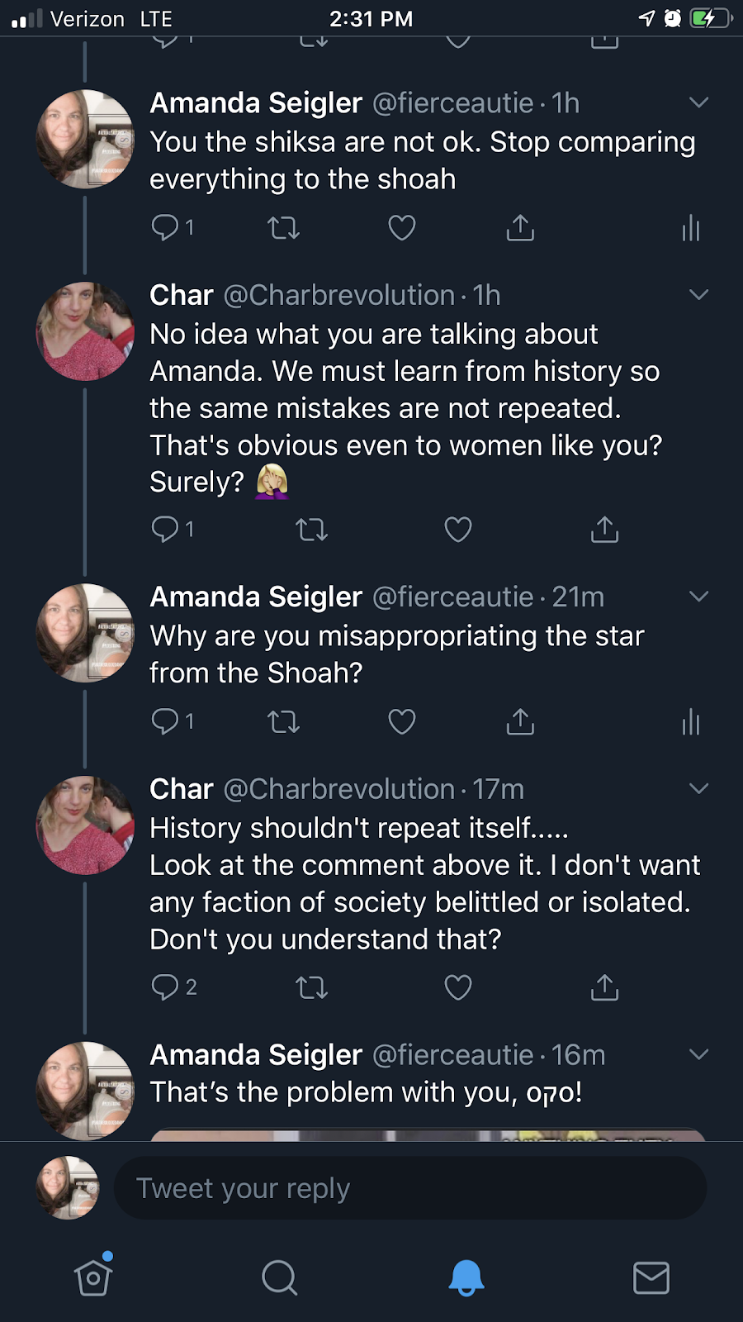
Task: Reply to Char's "History shouldn't repeat itself" tweet
Action: (165, 987)
